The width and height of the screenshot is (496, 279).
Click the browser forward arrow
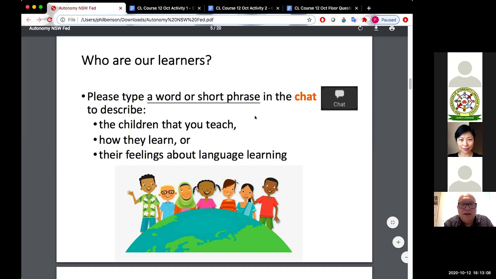click(39, 20)
